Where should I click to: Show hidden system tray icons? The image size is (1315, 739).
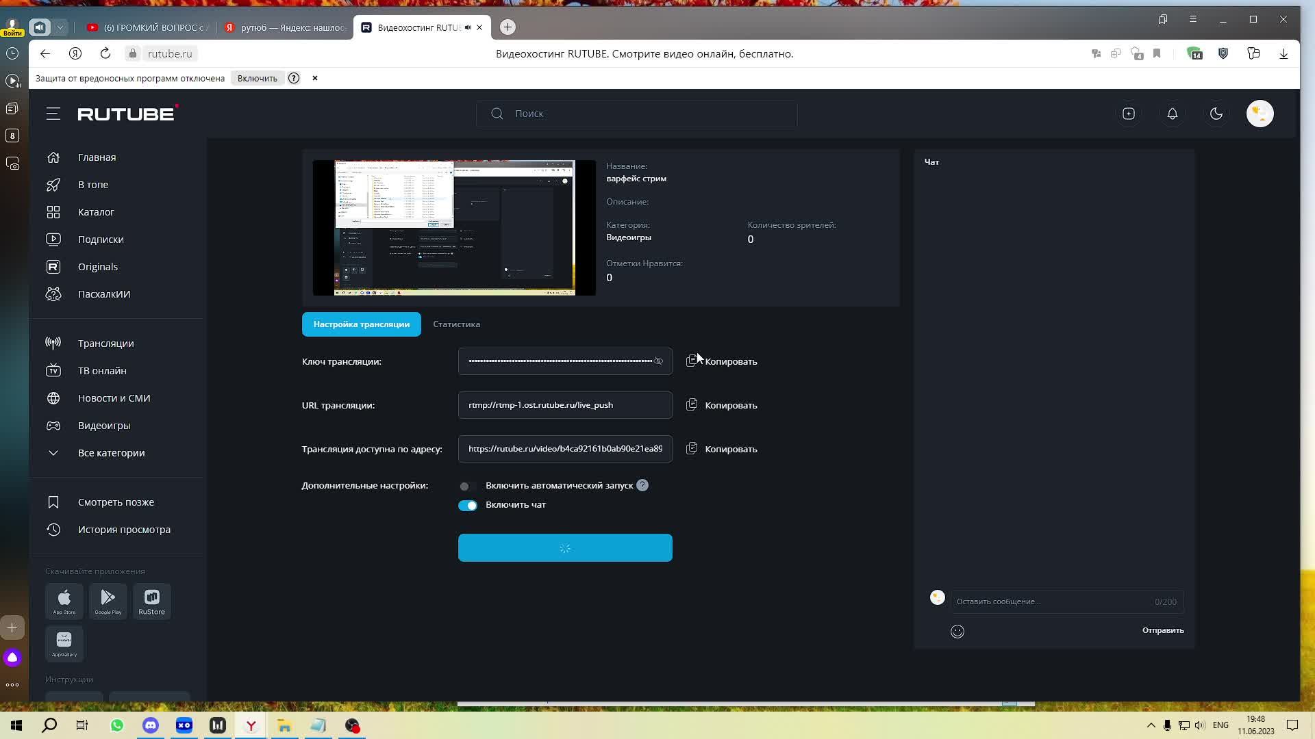(1151, 725)
